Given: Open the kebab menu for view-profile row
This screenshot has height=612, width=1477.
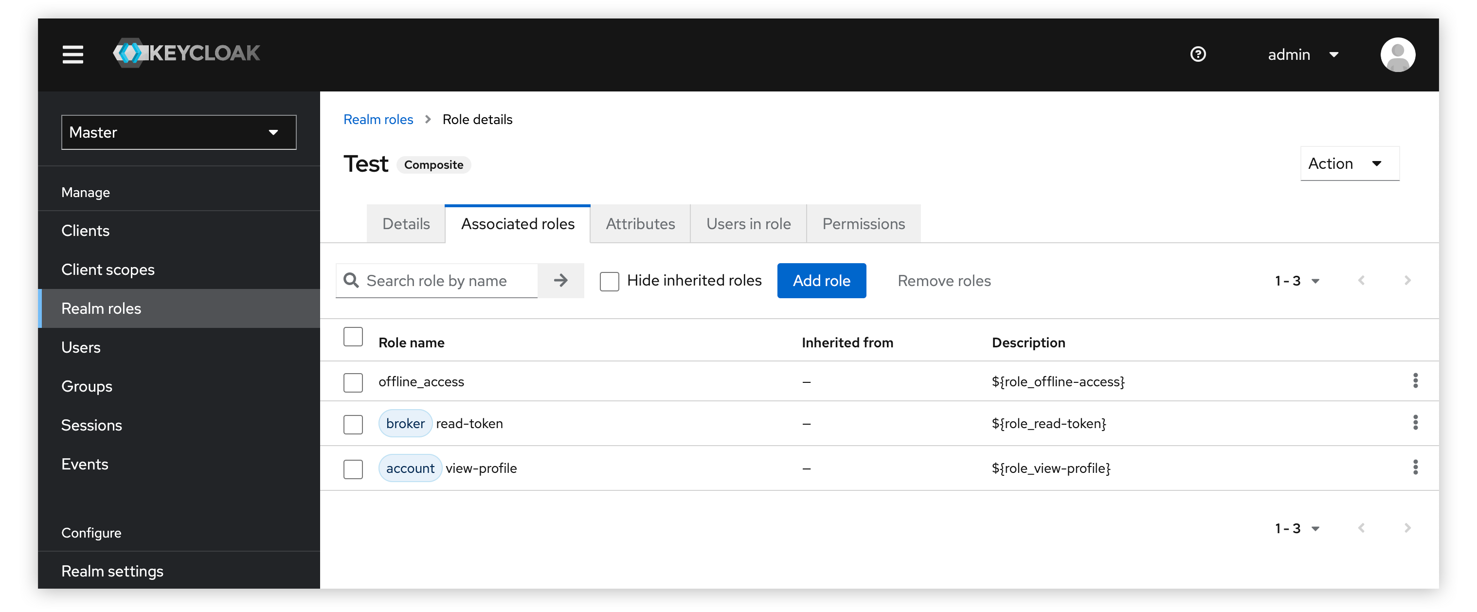Looking at the screenshot, I should click(x=1416, y=468).
